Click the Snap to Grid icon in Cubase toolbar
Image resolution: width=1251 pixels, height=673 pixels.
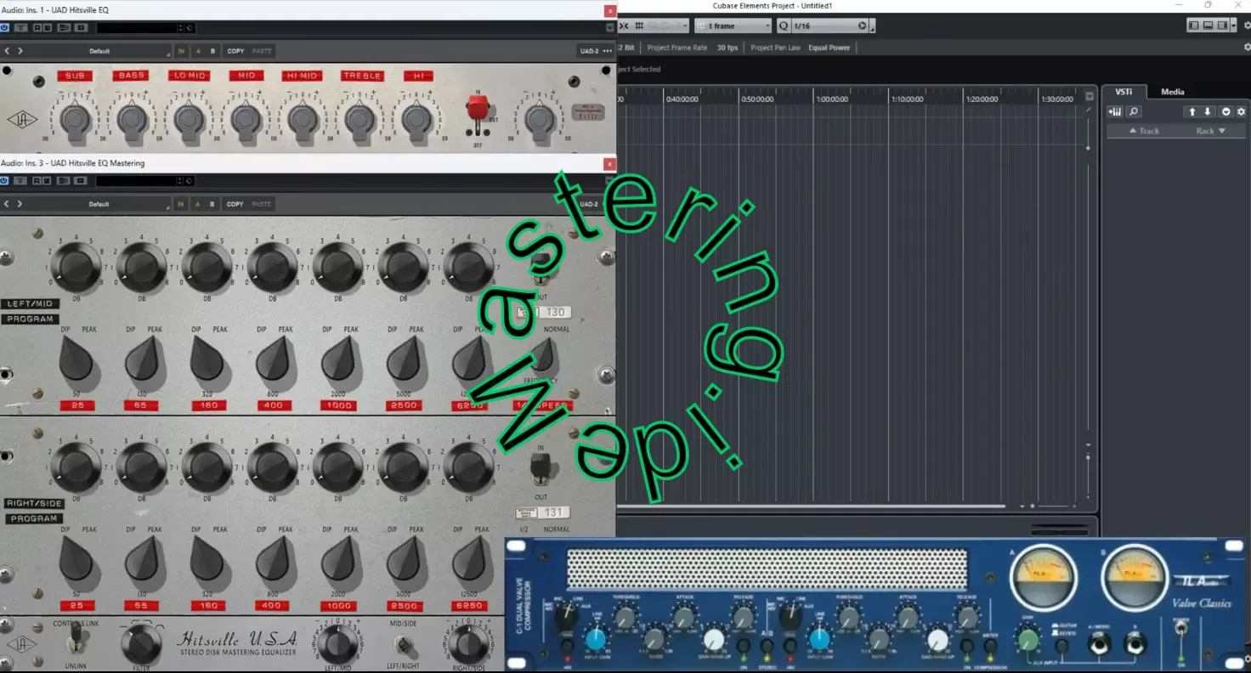[x=639, y=26]
